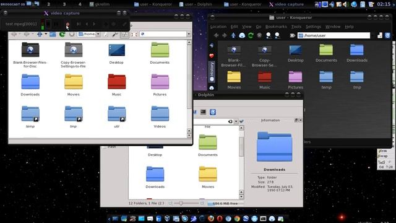Click Up arrow in dark Konqueror toolbar
Screen dimensions: 396x223
click(x=233, y=35)
